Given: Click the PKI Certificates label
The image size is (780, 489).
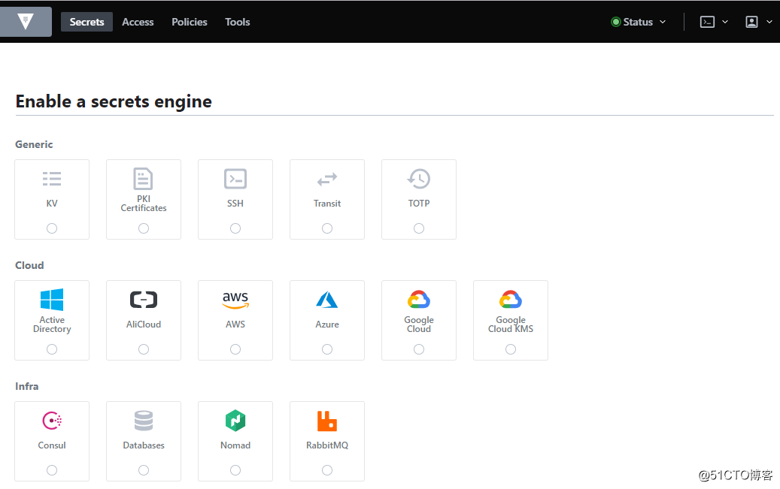Looking at the screenshot, I should [x=143, y=204].
